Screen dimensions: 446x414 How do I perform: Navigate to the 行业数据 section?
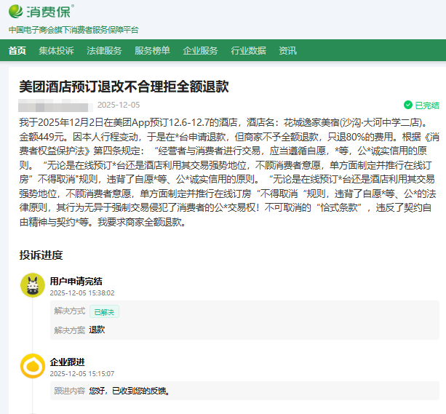[x=248, y=50]
